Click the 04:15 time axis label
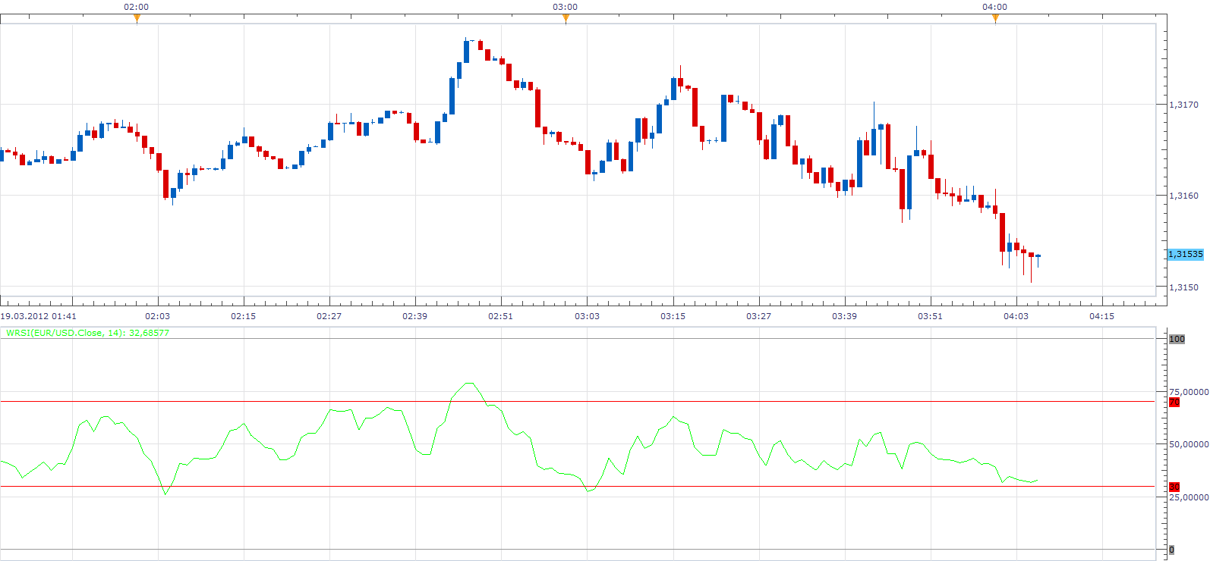Image resolution: width=1210 pixels, height=561 pixels. [1101, 316]
